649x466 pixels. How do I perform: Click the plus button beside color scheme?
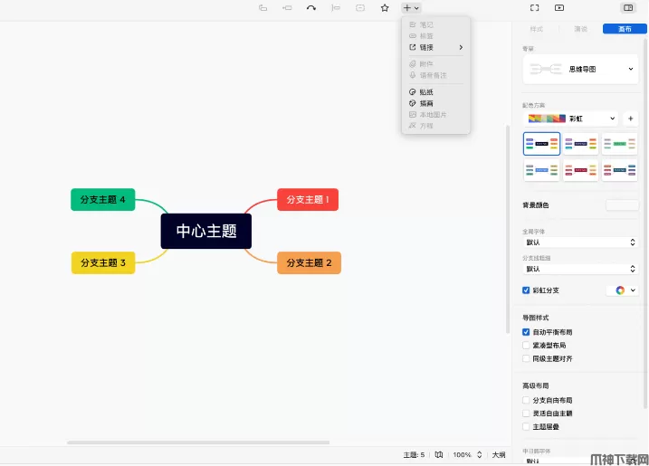click(x=630, y=119)
